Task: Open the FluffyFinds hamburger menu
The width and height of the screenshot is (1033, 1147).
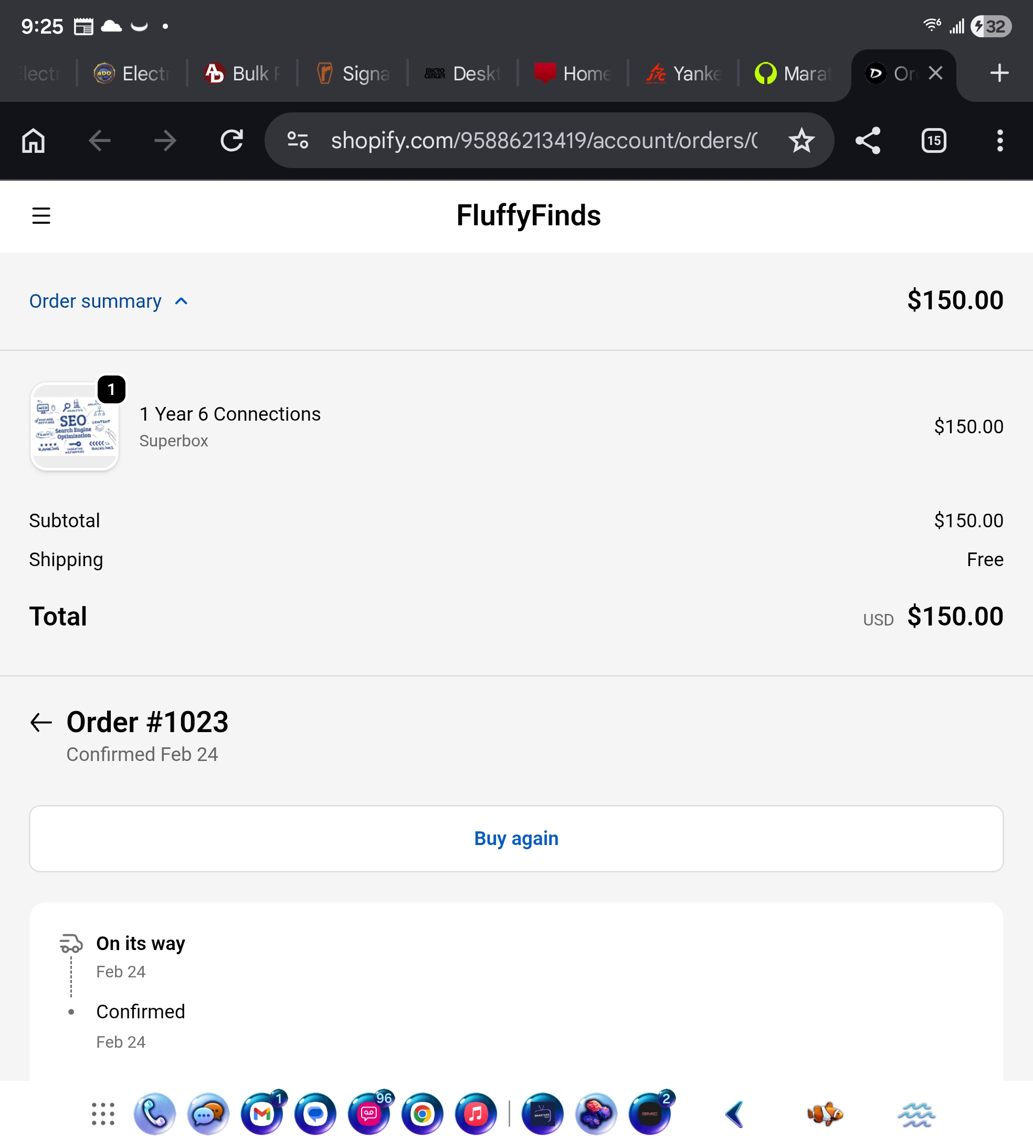Action: coord(41,216)
